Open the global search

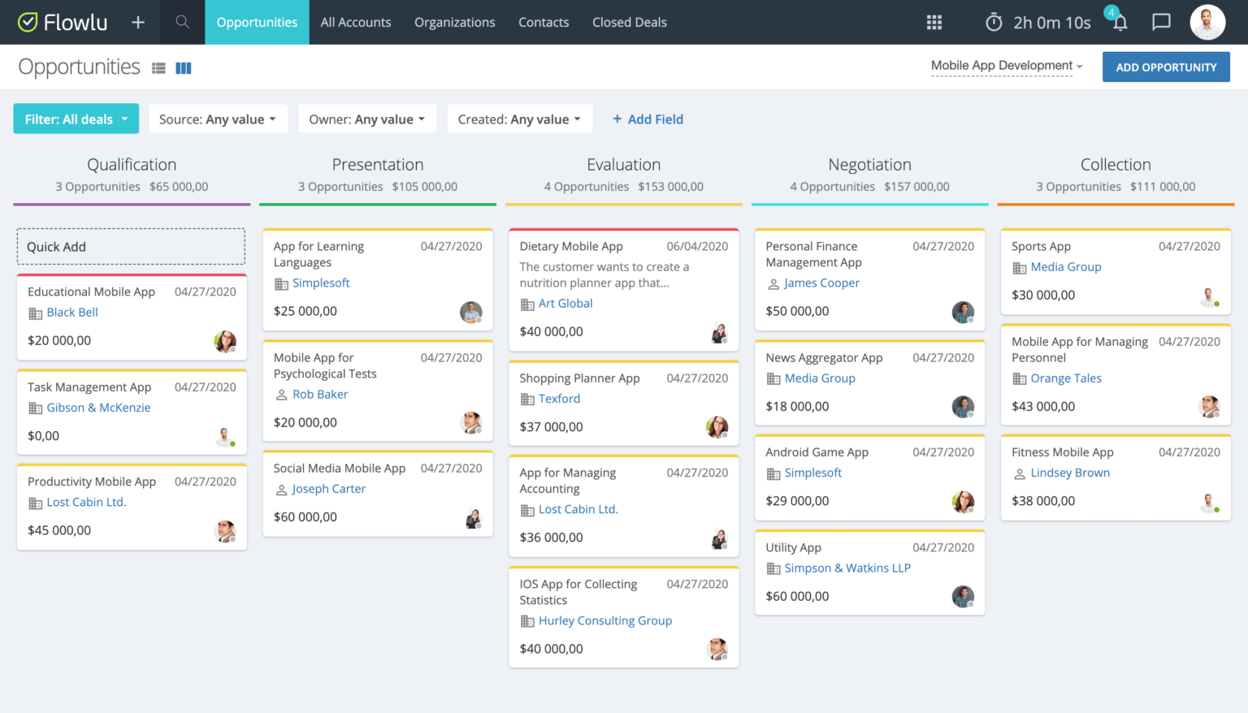point(181,22)
